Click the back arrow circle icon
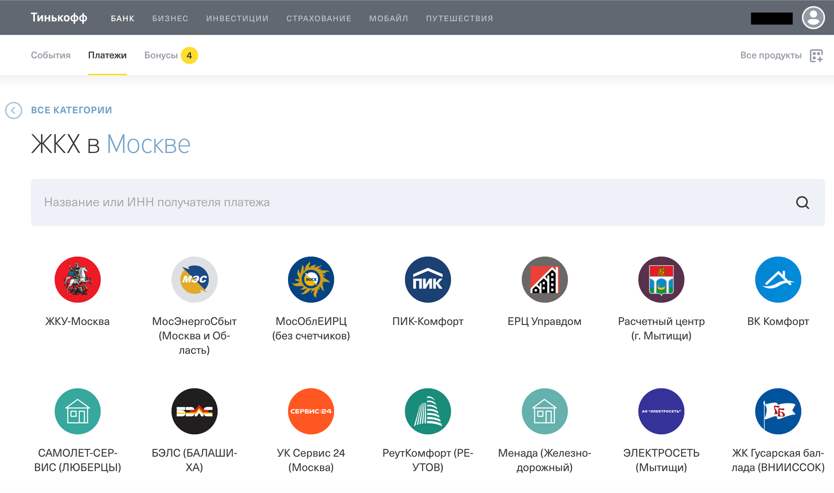834x493 pixels. point(13,111)
